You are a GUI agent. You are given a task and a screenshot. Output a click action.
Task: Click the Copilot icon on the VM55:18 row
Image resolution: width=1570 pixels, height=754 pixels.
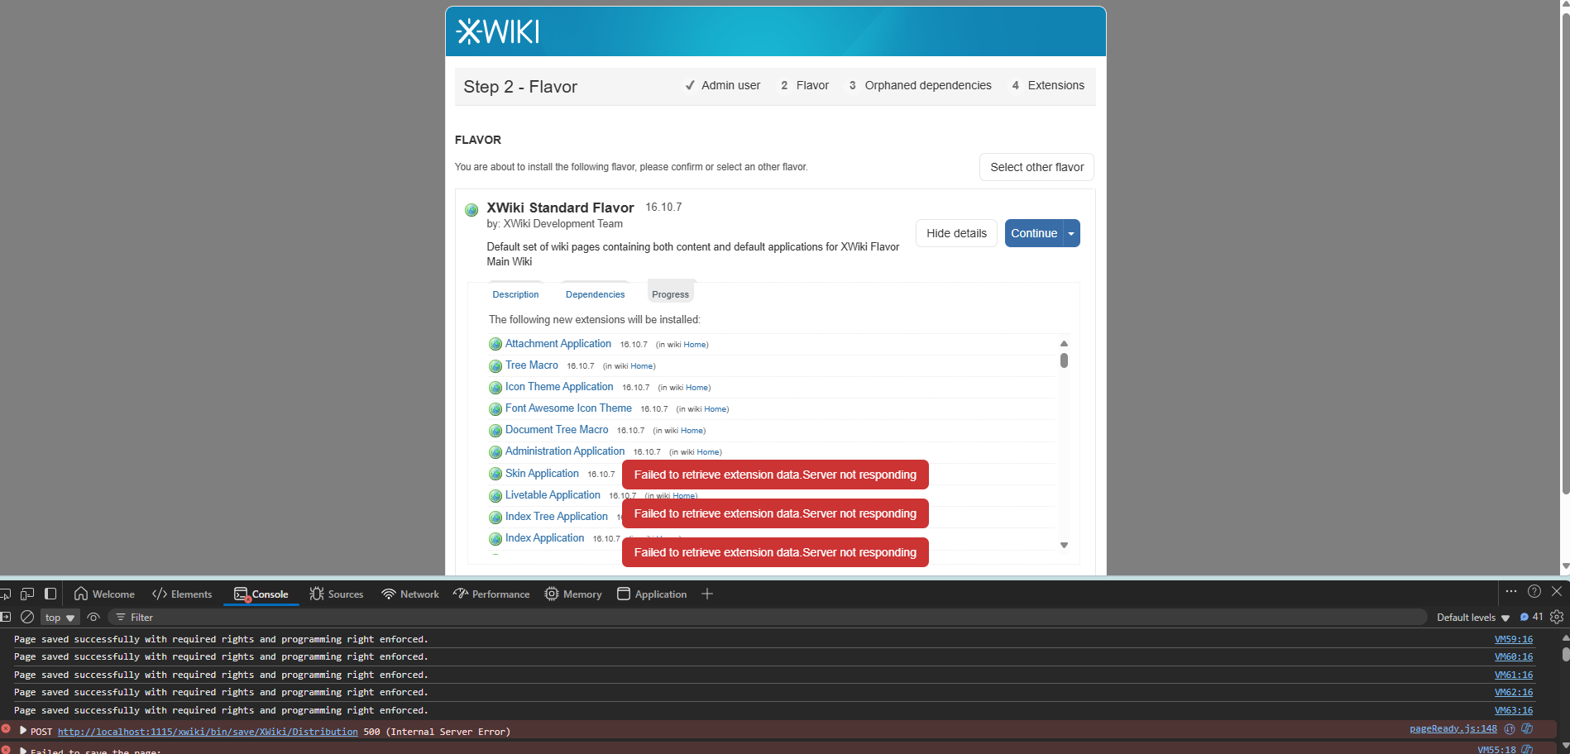coord(1527,749)
